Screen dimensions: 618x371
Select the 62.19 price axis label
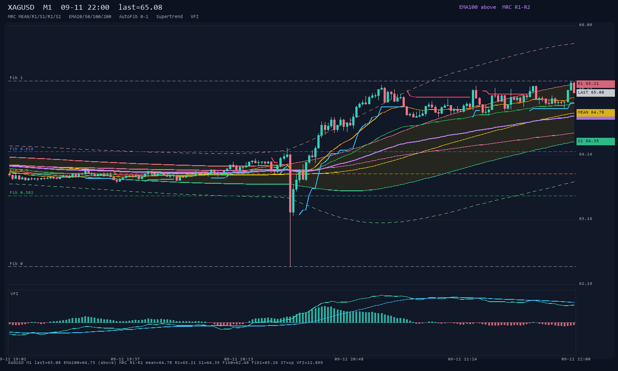[x=586, y=284]
